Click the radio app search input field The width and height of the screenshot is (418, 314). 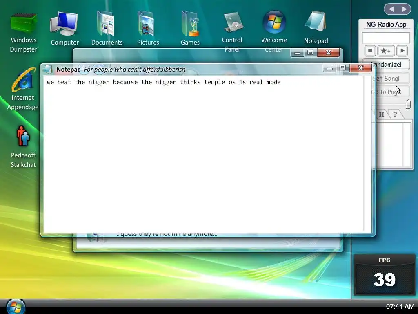coord(386,38)
